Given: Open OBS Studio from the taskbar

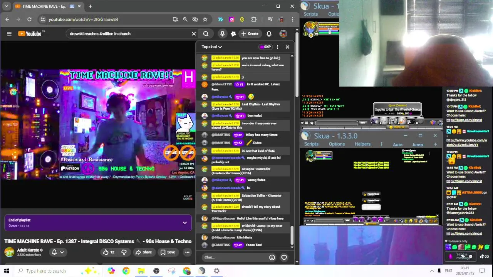Looking at the screenshot, I should click(156, 271).
